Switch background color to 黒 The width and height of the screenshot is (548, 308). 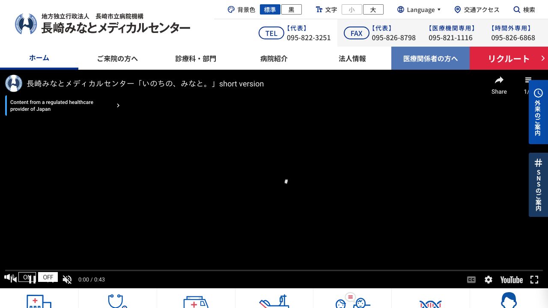(292, 9)
